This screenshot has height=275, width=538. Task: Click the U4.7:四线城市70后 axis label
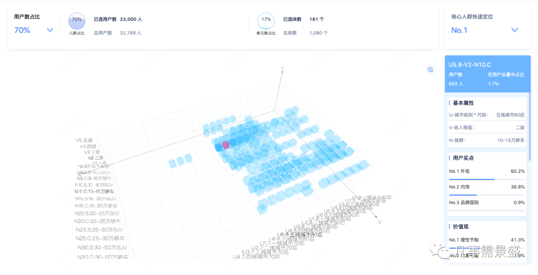(x=257, y=257)
